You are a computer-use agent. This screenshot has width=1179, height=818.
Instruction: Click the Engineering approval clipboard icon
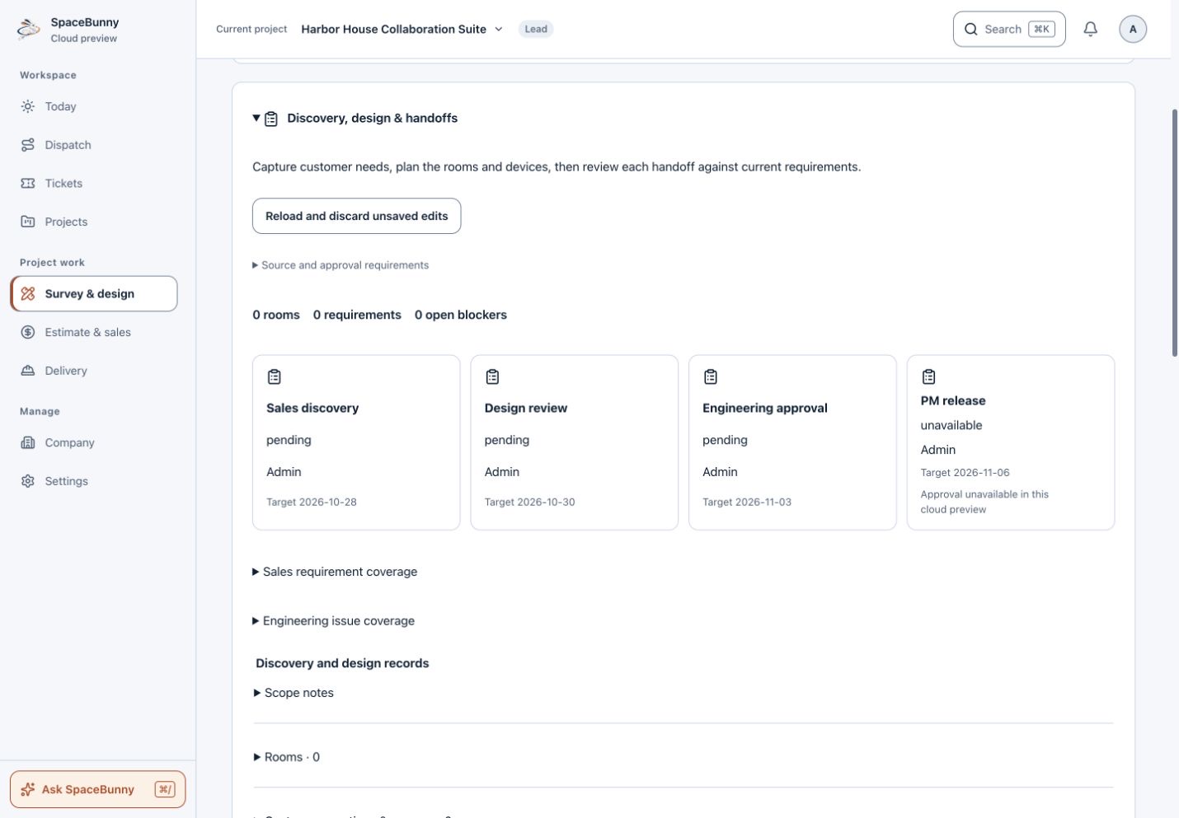711,376
